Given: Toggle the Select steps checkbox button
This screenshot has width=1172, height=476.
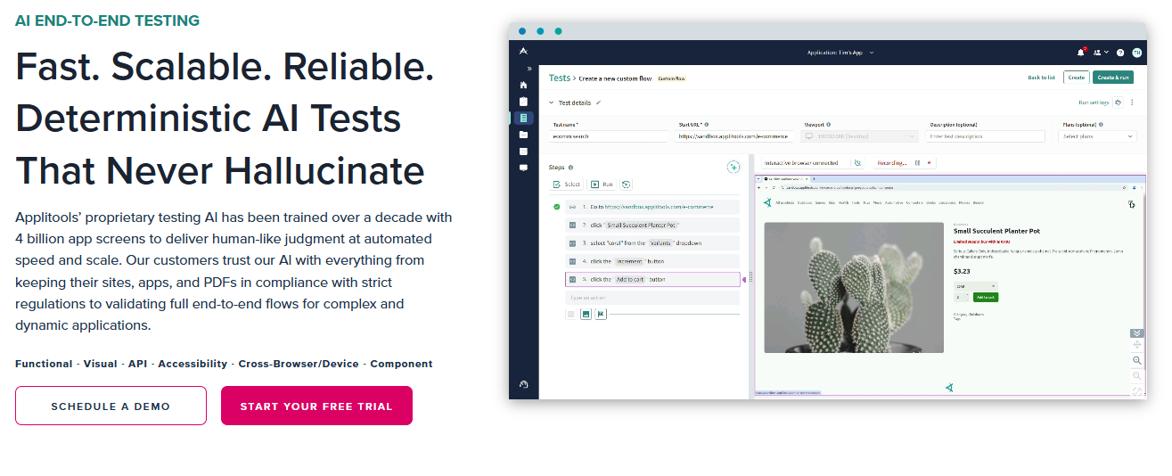Looking at the screenshot, I should [566, 185].
